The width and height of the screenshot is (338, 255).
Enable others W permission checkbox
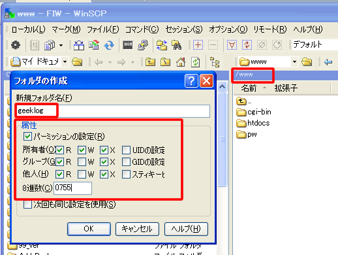(x=82, y=174)
